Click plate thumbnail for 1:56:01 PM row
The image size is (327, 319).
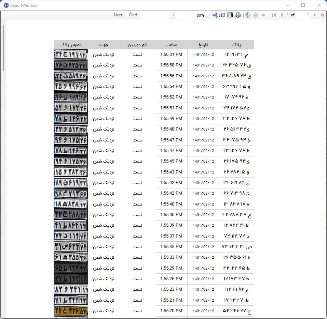click(x=71, y=55)
